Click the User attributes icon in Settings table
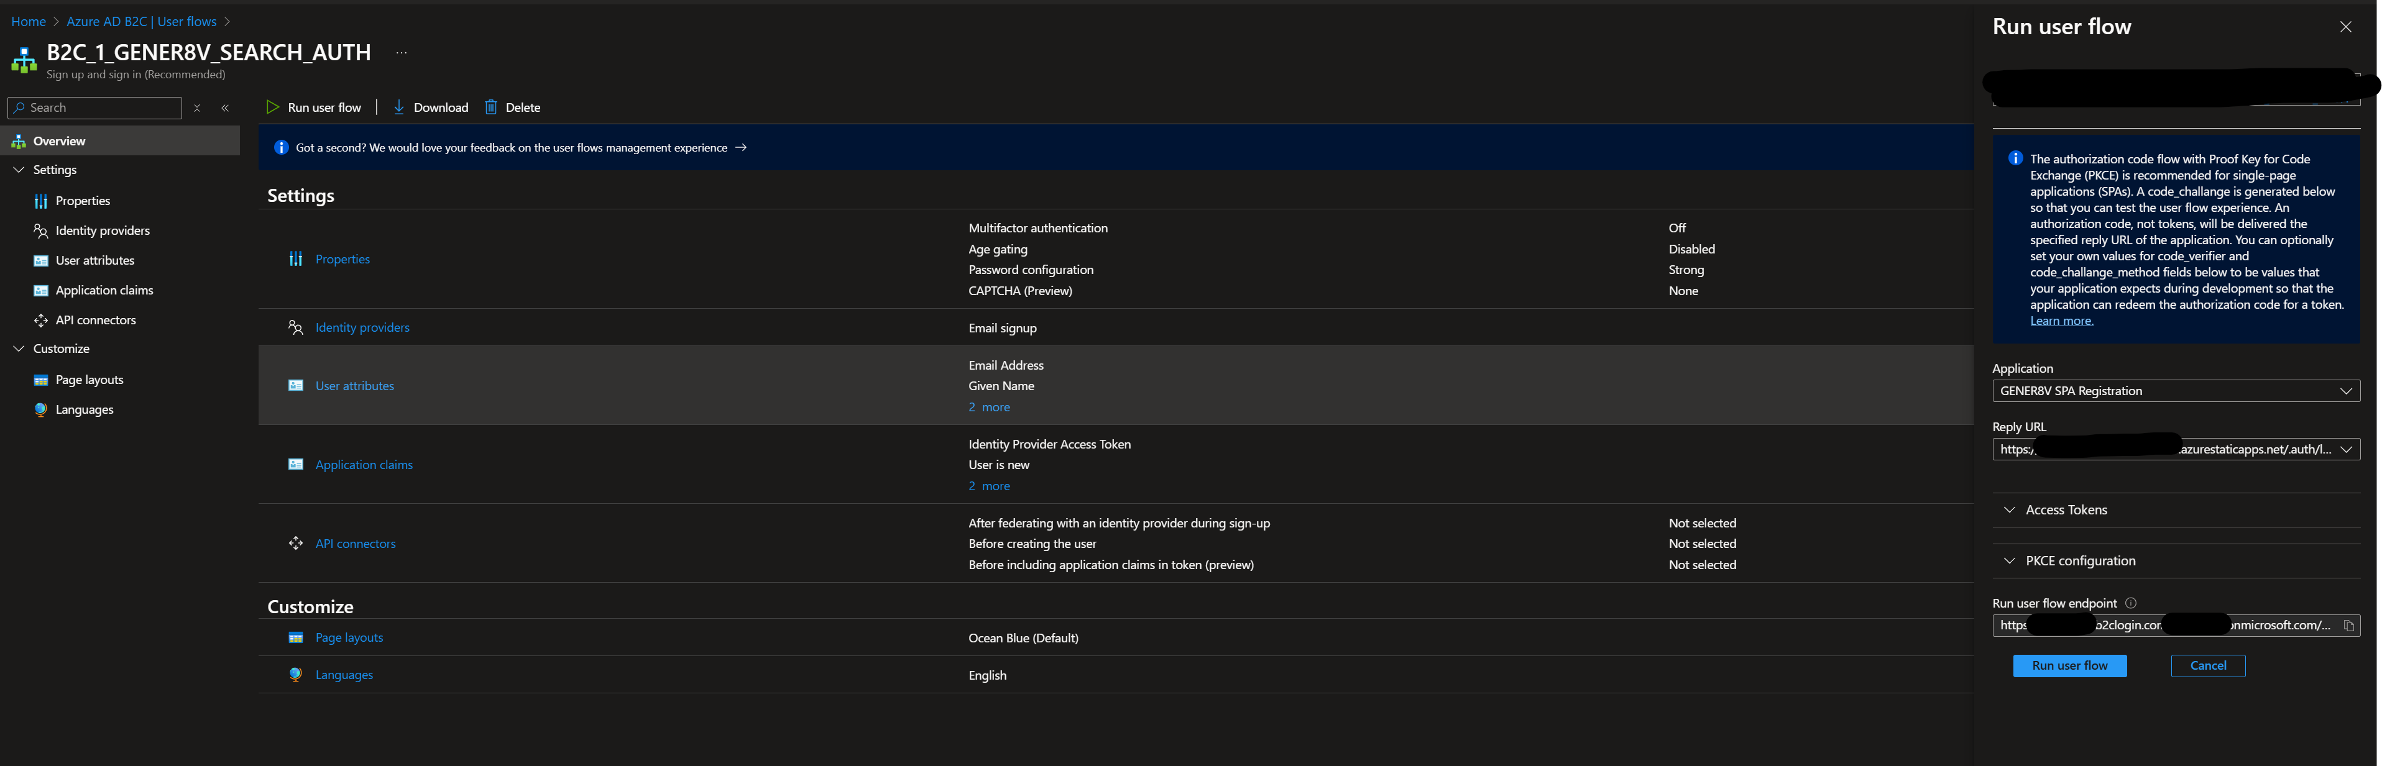 click(296, 385)
